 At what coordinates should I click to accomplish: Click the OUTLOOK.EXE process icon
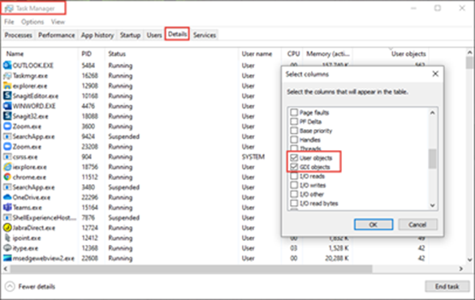pyautogui.click(x=7, y=66)
